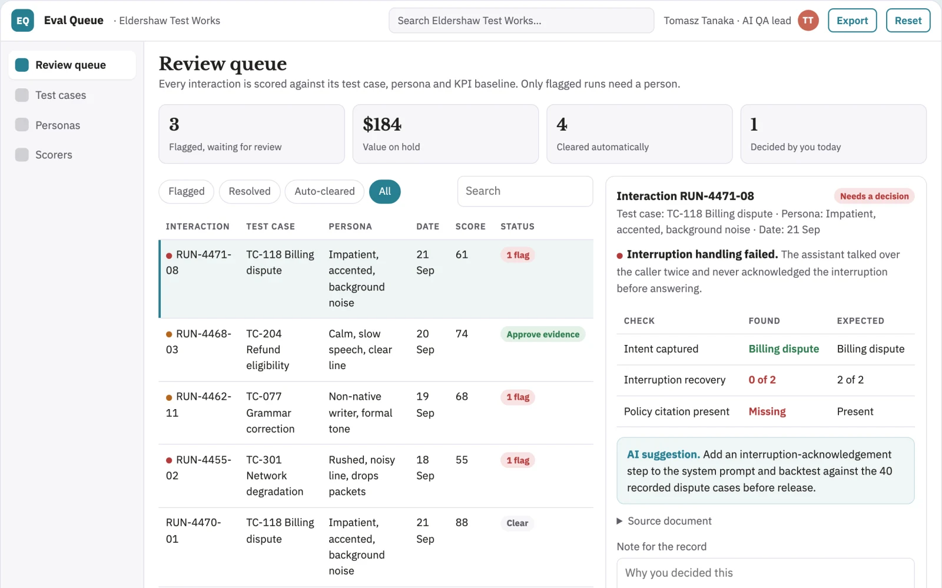Click the Scorers sidebar icon

(22, 155)
